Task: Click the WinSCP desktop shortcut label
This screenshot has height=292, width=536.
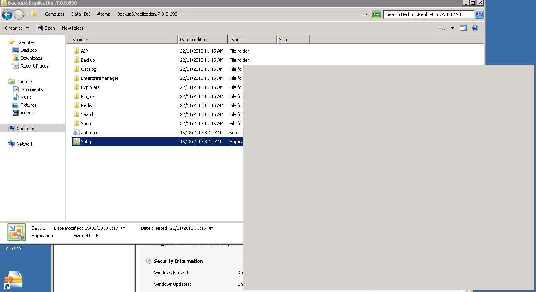Action: [13, 249]
